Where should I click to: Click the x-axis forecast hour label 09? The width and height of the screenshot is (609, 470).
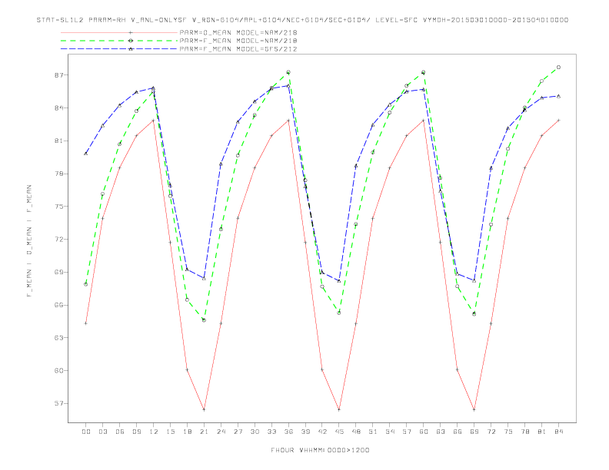pyautogui.click(x=136, y=432)
